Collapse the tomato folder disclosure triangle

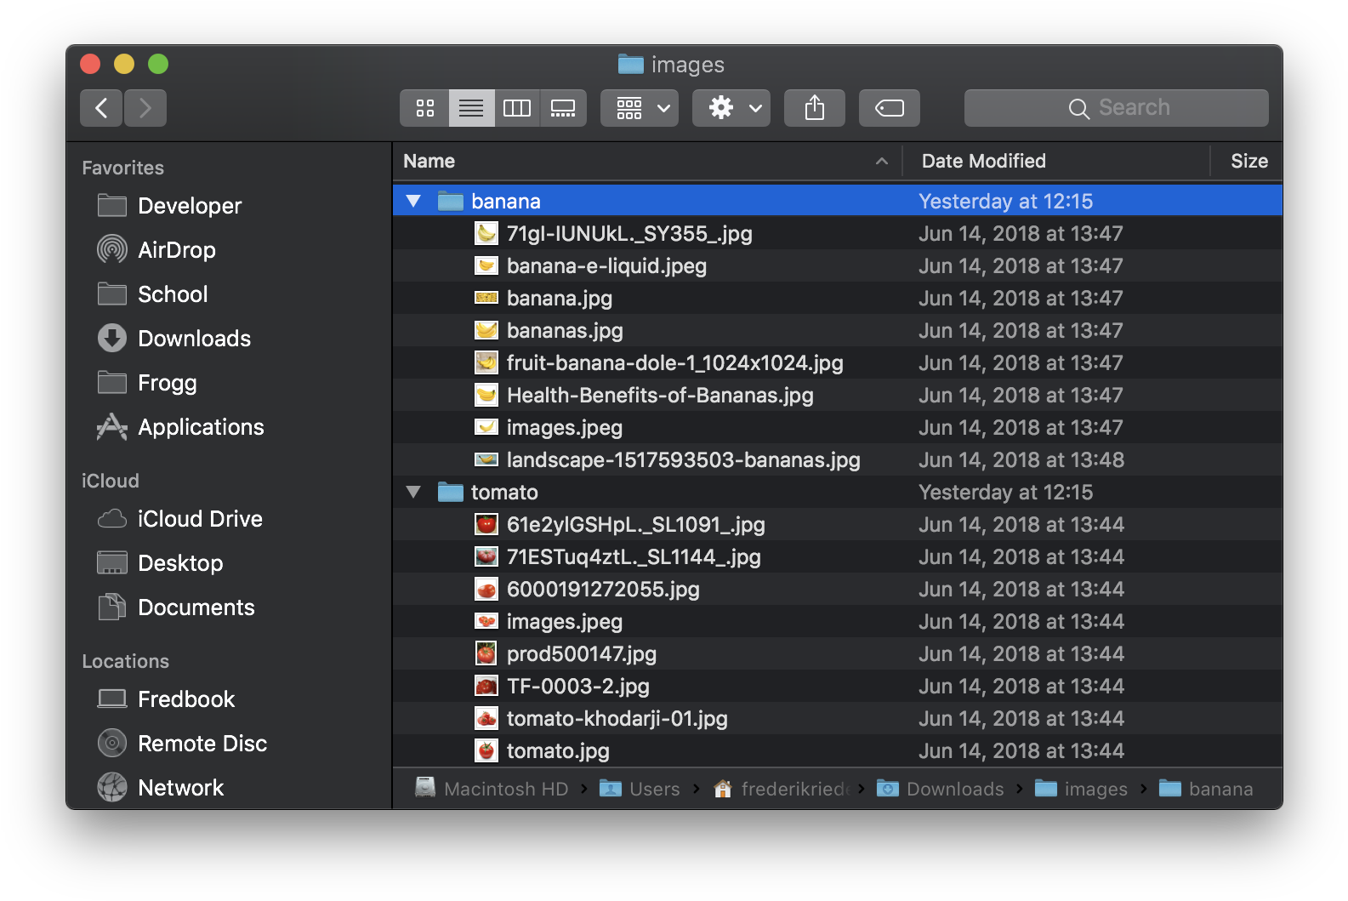click(414, 493)
